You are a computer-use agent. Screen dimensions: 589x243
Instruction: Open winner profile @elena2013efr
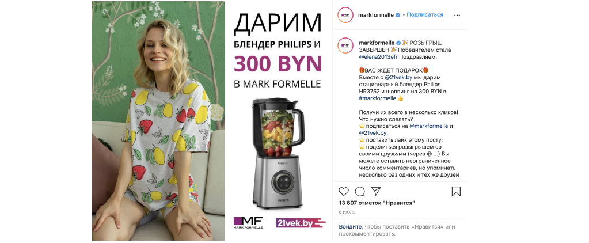tap(378, 56)
